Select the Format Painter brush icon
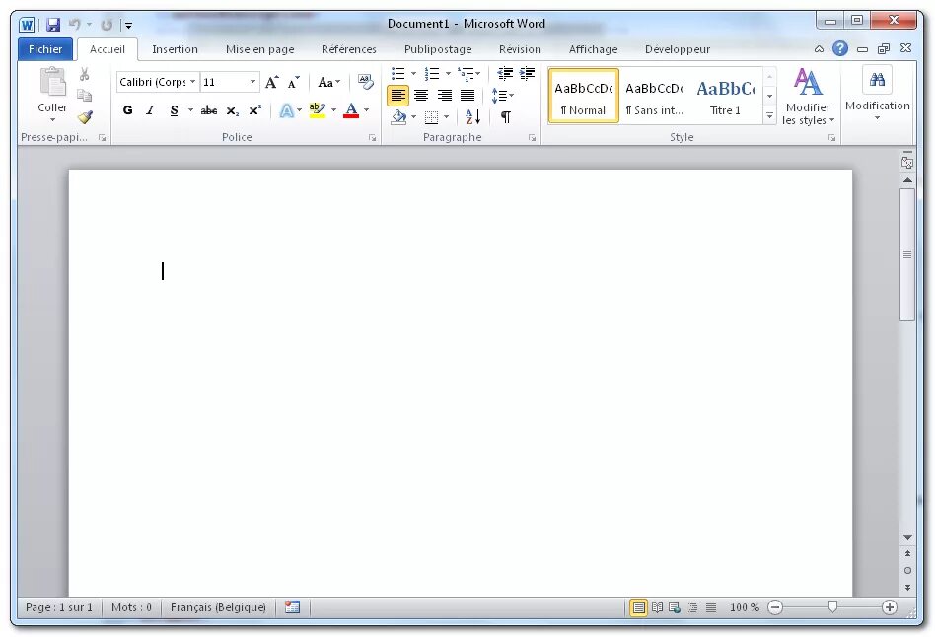Screen dimensions: 935x637 click(x=85, y=117)
